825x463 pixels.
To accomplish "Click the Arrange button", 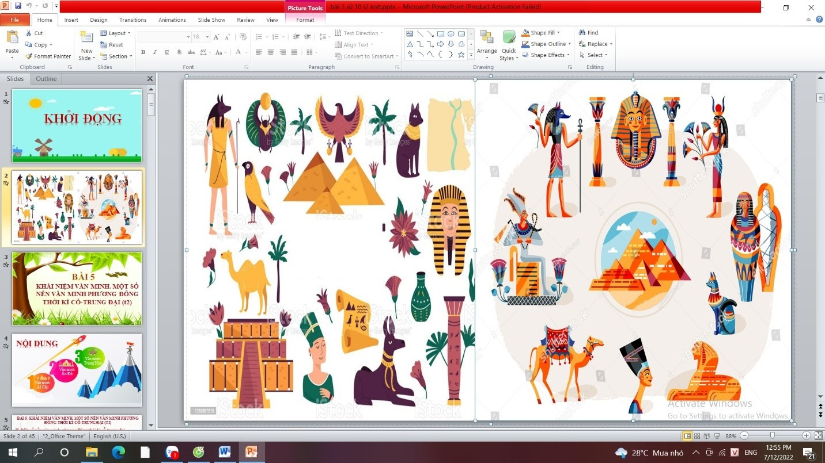I will pos(487,45).
